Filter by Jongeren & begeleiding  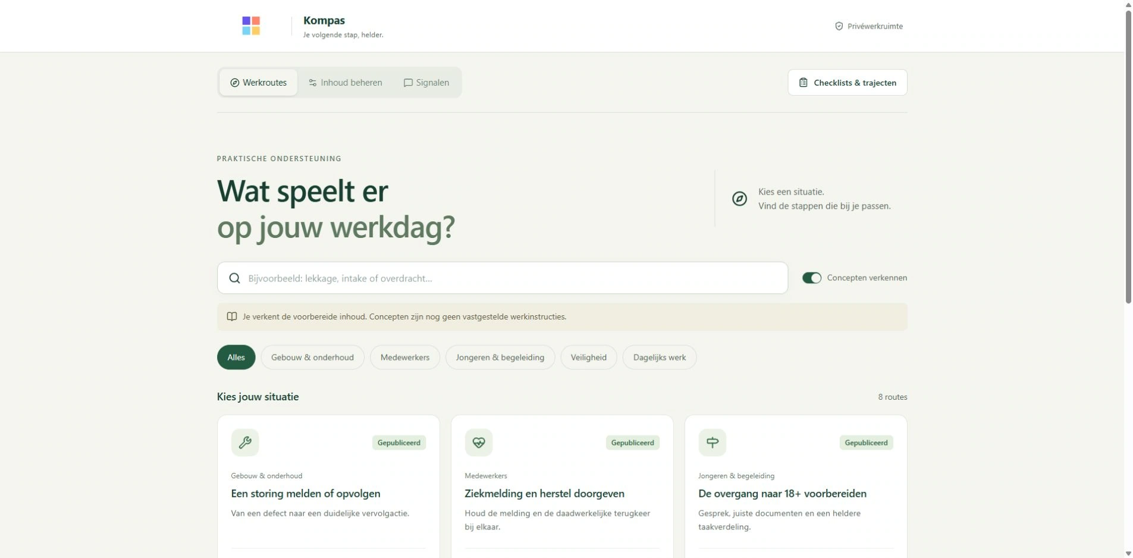point(500,358)
